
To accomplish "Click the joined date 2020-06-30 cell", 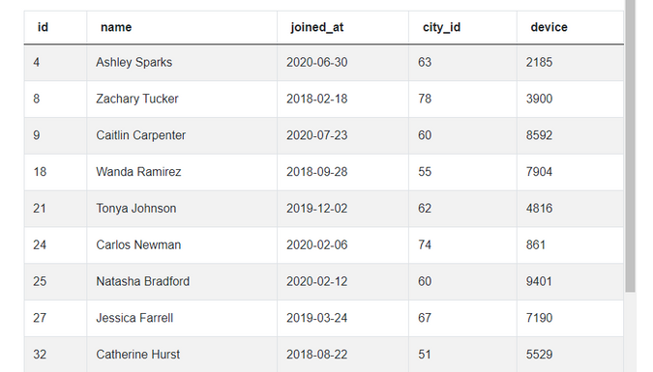I will pyautogui.click(x=342, y=63).
